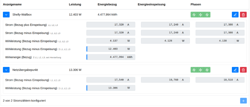
Task: Click the Energiebezug column header
Action: (x=107, y=4)
